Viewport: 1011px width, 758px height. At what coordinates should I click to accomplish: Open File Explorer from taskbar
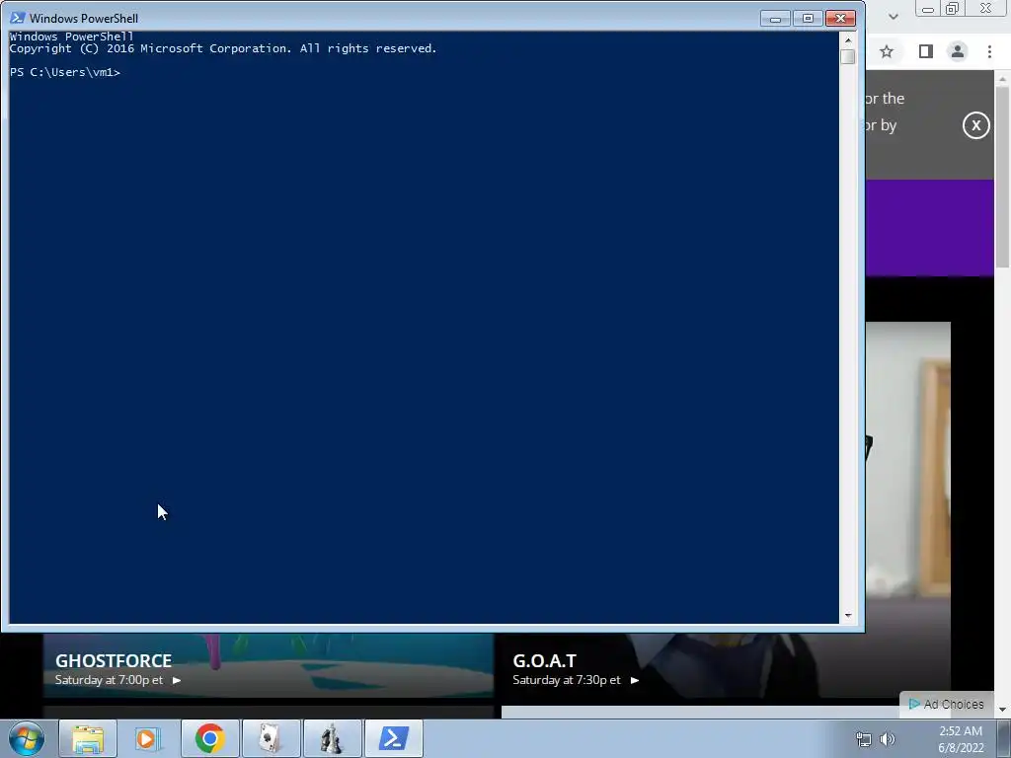pos(88,738)
